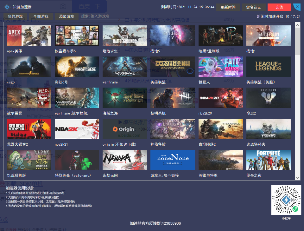The width and height of the screenshot is (304, 231).
Task: Click the game list scroll-up arrow
Action: [297, 25]
